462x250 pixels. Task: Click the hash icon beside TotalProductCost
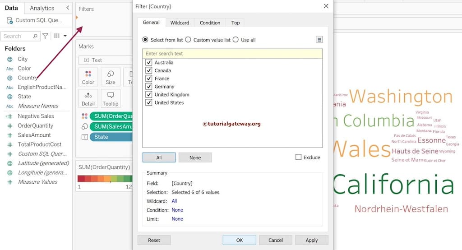point(10,145)
